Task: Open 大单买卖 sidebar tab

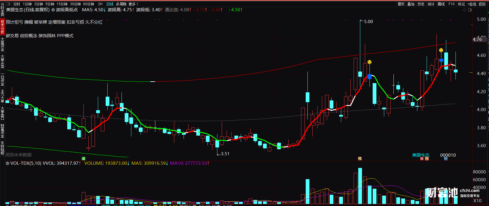Action: (2, 61)
